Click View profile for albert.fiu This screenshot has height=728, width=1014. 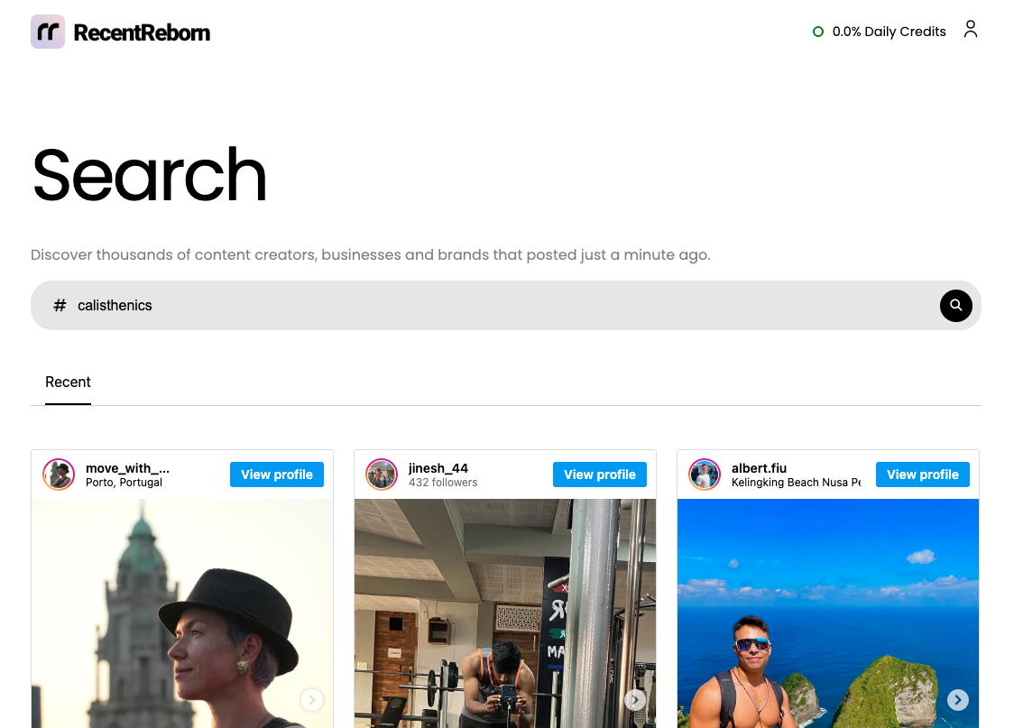(x=923, y=475)
